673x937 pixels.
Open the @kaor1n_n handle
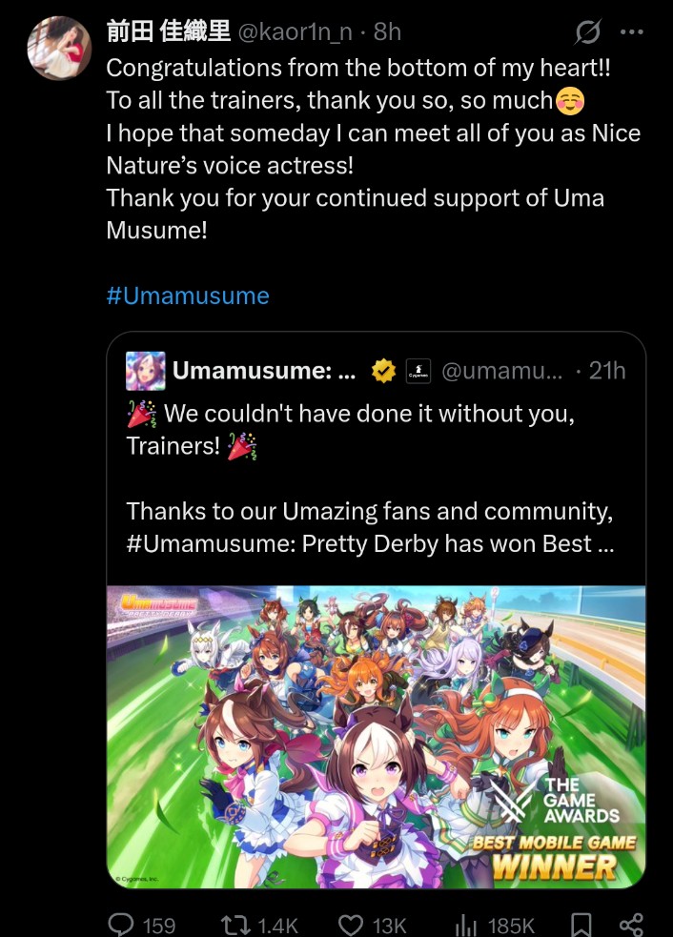point(296,31)
